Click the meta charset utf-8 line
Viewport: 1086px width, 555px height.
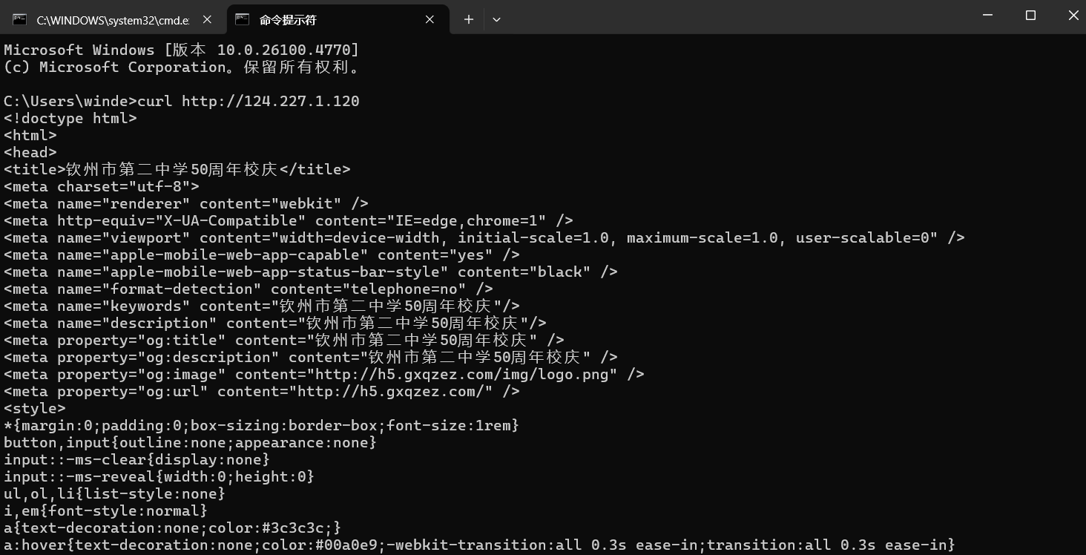(x=102, y=187)
